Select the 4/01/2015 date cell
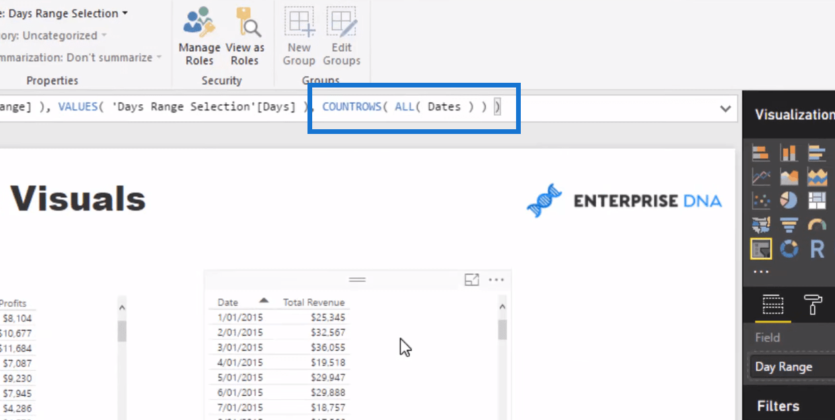Viewport: 835px width, 420px height. tap(240, 362)
